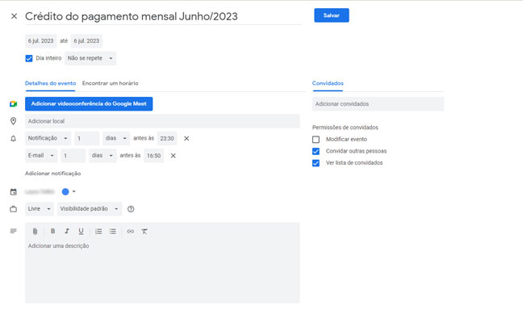Save the event with Salvar button
Viewport: 523px width, 310px height.
332,15
